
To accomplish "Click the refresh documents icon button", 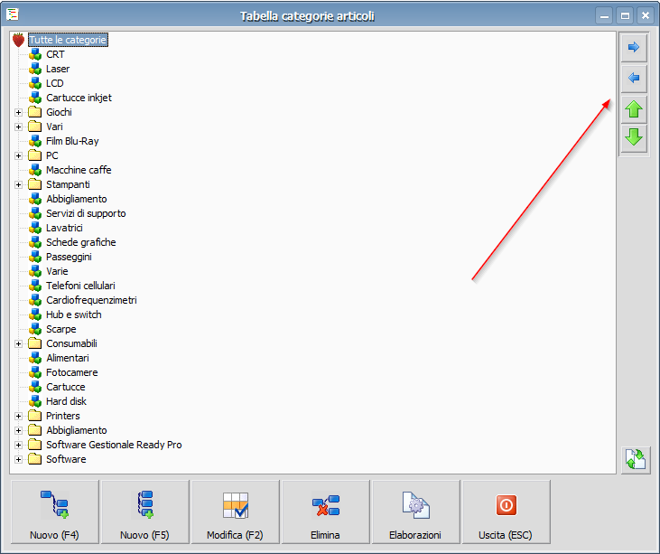I will click(635, 460).
